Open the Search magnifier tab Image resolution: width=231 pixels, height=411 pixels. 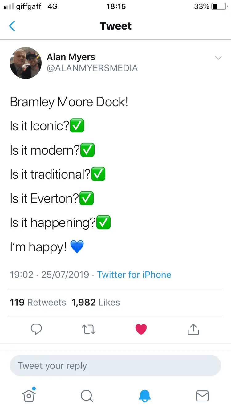87,396
